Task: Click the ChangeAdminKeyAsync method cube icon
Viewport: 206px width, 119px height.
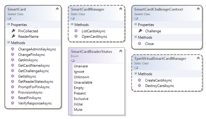Action: 12,49
